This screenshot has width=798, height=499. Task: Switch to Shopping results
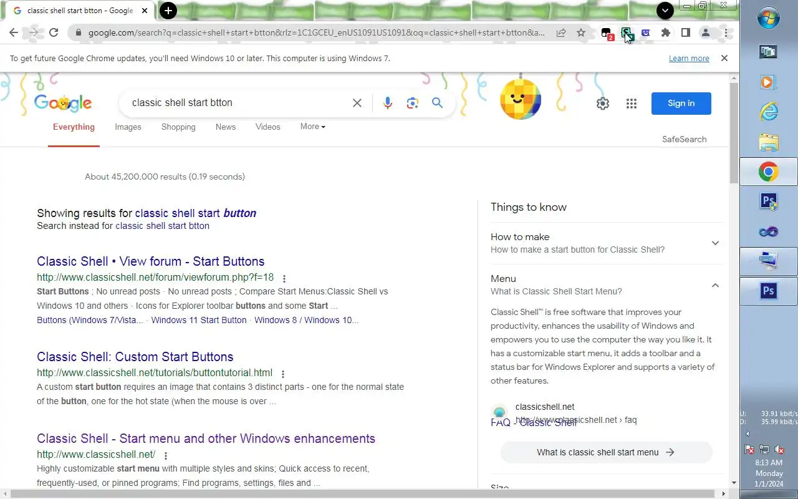pos(178,127)
